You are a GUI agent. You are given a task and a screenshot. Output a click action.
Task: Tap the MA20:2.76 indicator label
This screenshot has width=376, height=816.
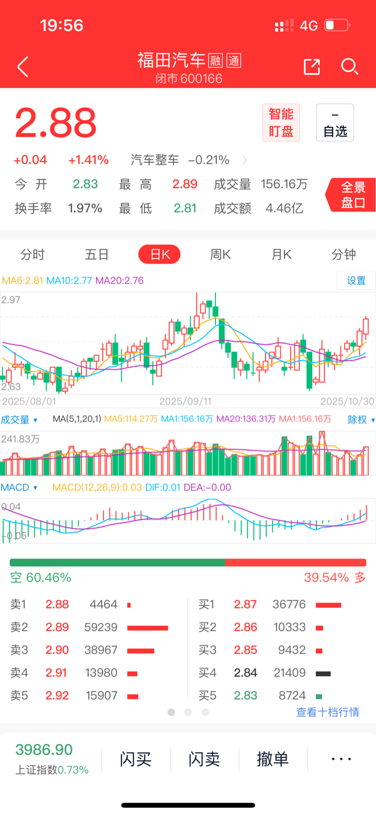tap(119, 281)
